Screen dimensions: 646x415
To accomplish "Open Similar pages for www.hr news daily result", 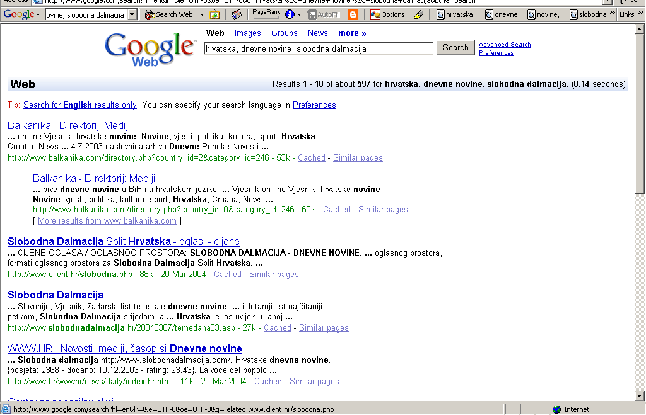I will pyautogui.click(x=314, y=381).
